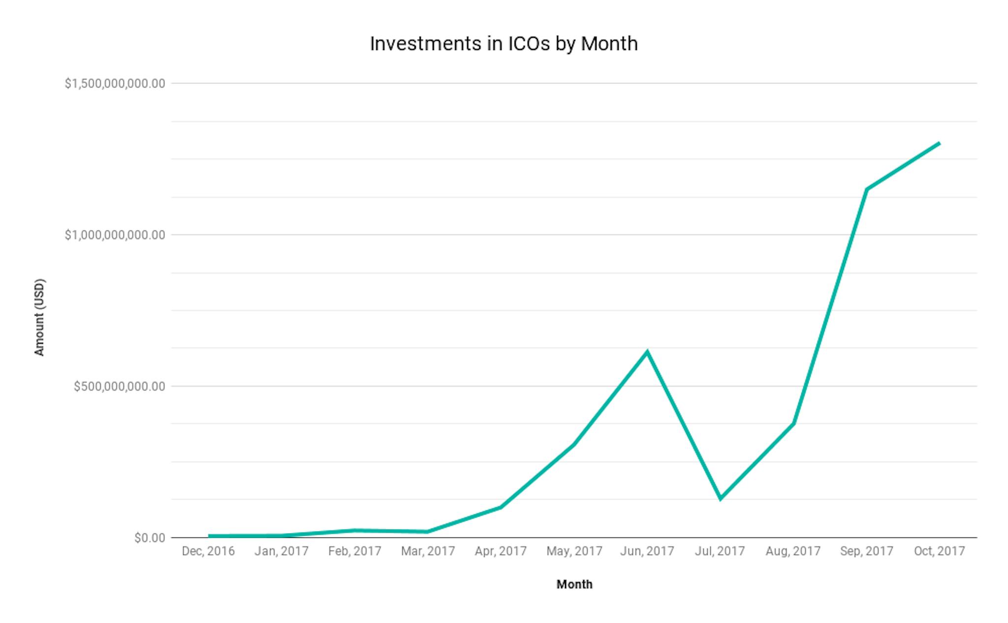Click the Jan, 2017 axis label
1008x623 pixels.
tap(282, 551)
